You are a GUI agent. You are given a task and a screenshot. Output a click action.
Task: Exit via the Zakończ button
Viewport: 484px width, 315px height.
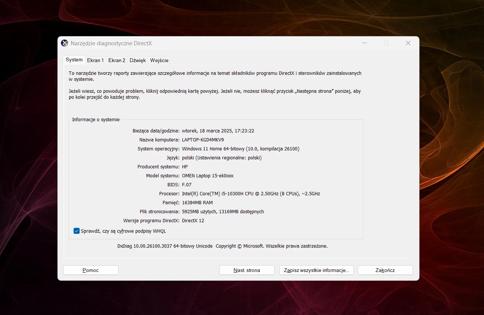click(385, 270)
